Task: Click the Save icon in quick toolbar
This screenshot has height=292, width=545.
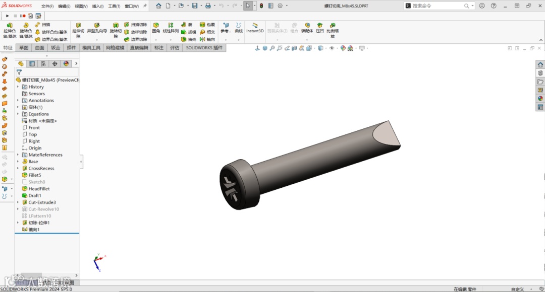Action: click(x=195, y=6)
